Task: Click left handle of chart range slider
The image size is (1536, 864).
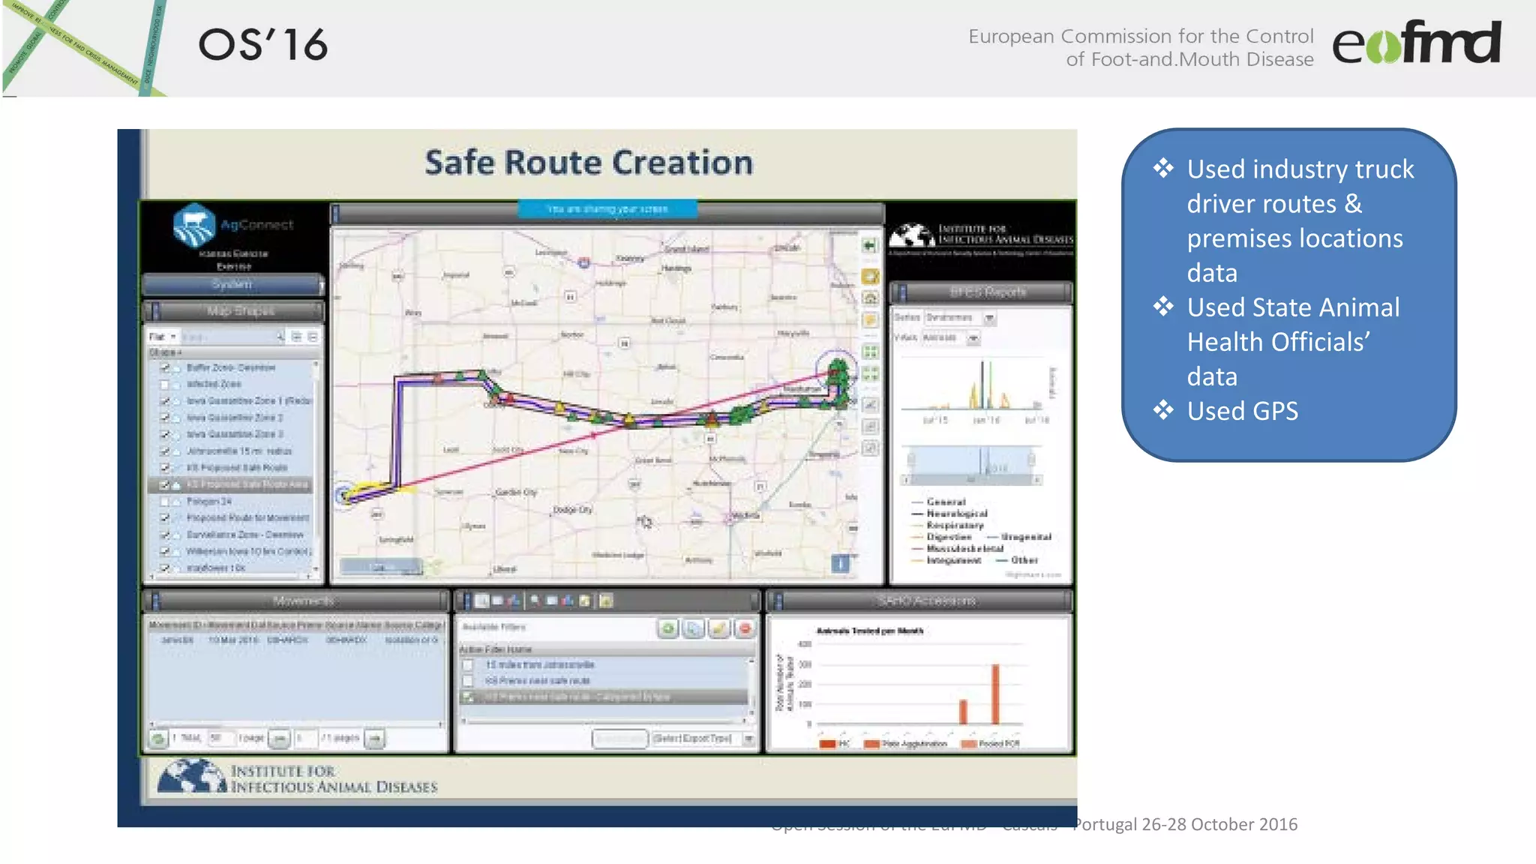Action: tap(911, 459)
